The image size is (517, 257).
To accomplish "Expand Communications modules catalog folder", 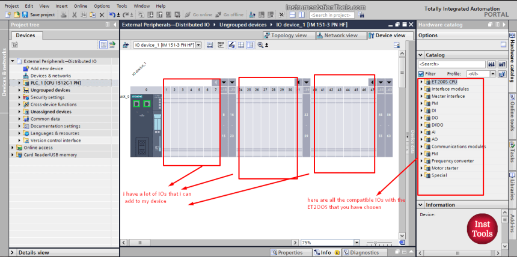I will [x=421, y=147].
